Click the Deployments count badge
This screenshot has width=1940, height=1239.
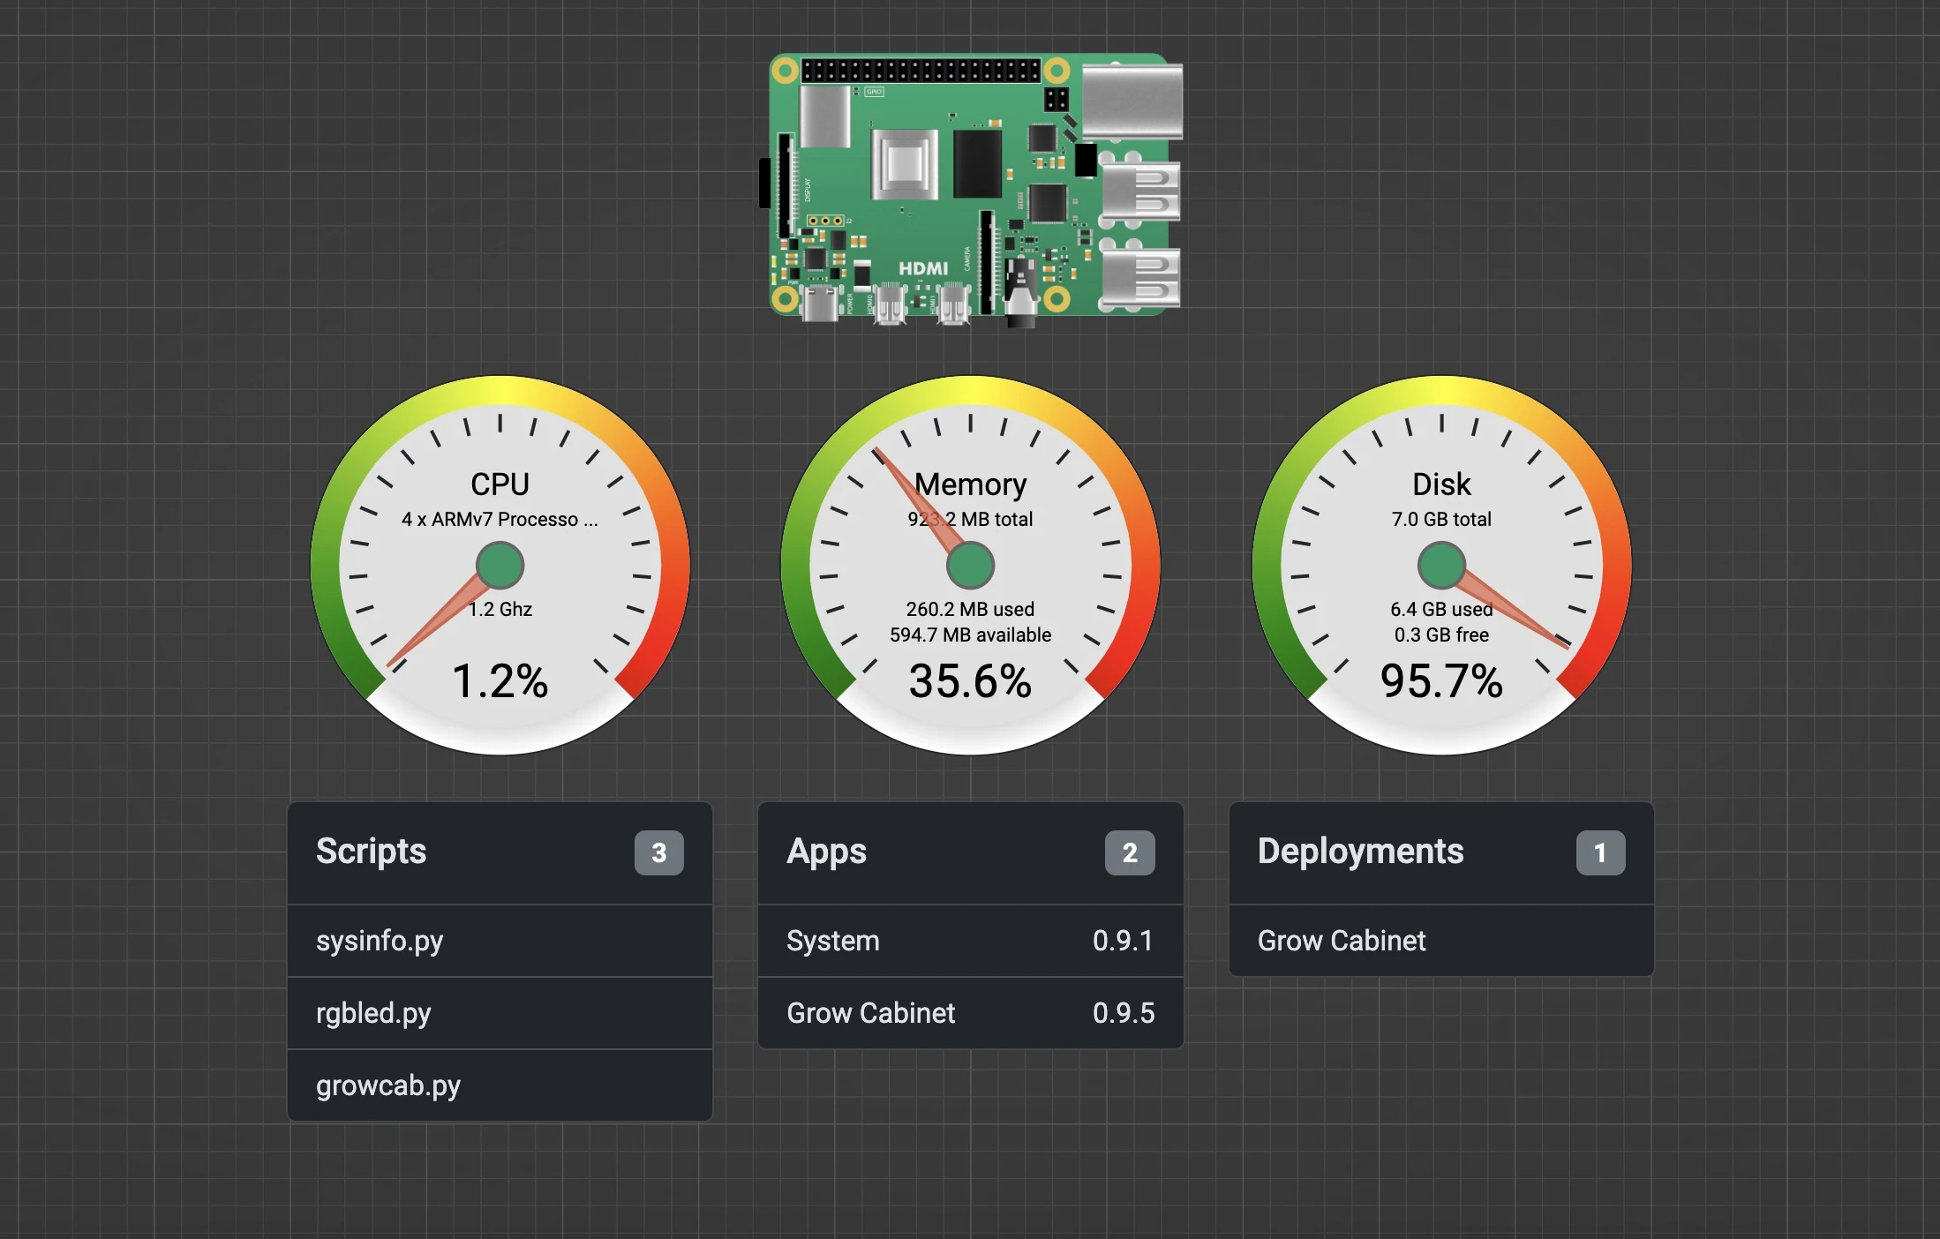(x=1599, y=852)
